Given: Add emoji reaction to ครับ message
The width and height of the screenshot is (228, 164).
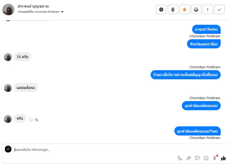Looking at the screenshot, I should coord(31,120).
